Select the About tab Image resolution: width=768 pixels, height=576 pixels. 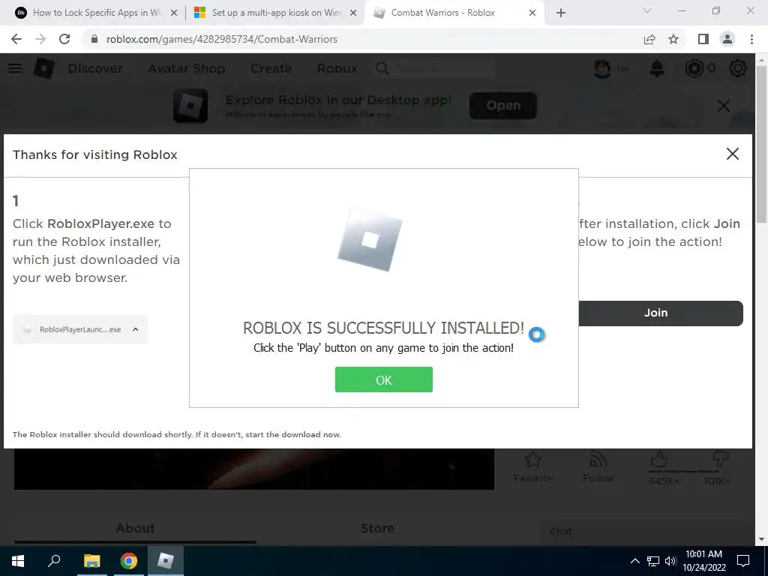click(135, 528)
